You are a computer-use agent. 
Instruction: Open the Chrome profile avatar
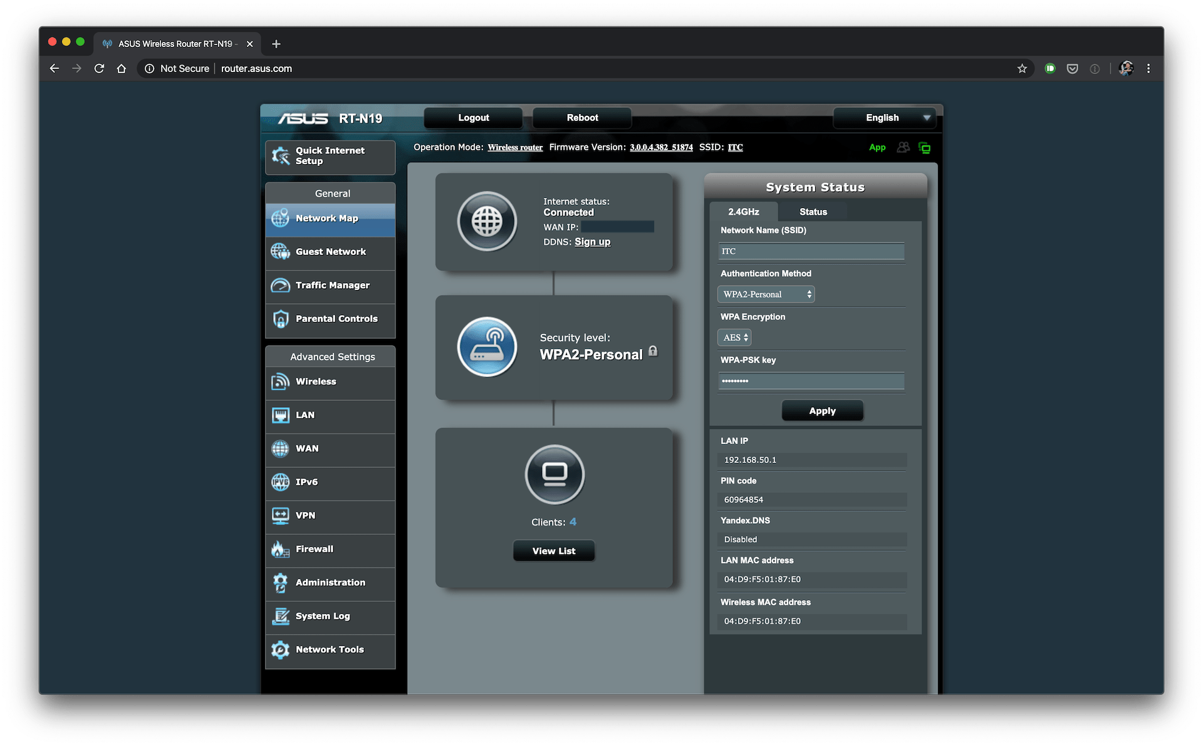[x=1125, y=68]
